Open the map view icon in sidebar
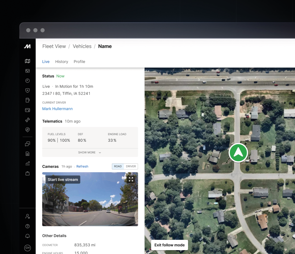The image size is (295, 254). tap(27, 61)
